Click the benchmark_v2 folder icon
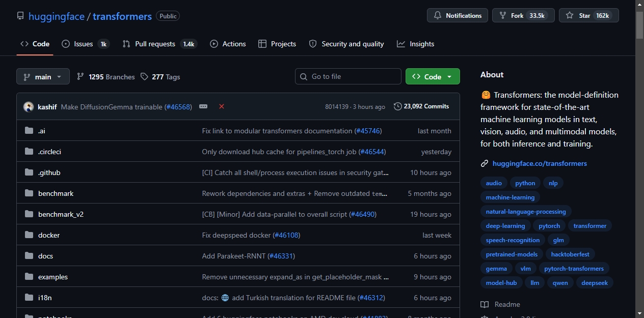644x318 pixels. [29, 214]
